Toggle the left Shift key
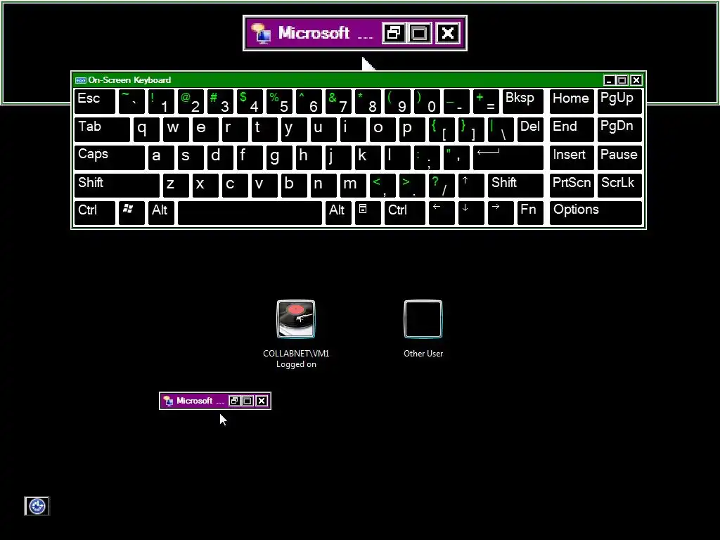 coord(117,186)
